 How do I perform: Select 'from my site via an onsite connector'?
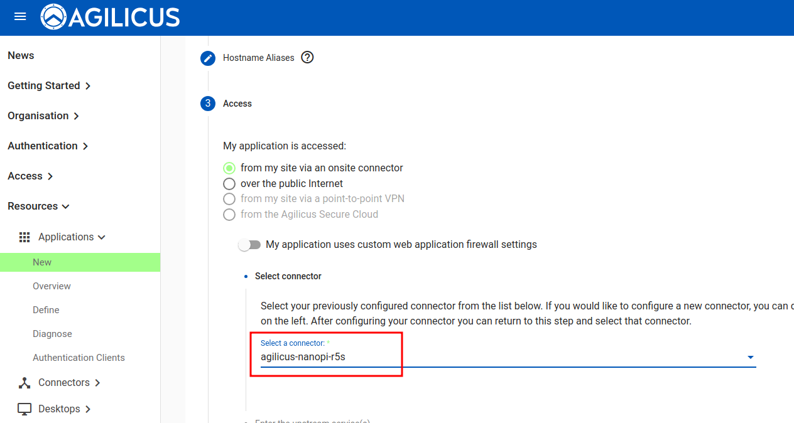tap(230, 168)
